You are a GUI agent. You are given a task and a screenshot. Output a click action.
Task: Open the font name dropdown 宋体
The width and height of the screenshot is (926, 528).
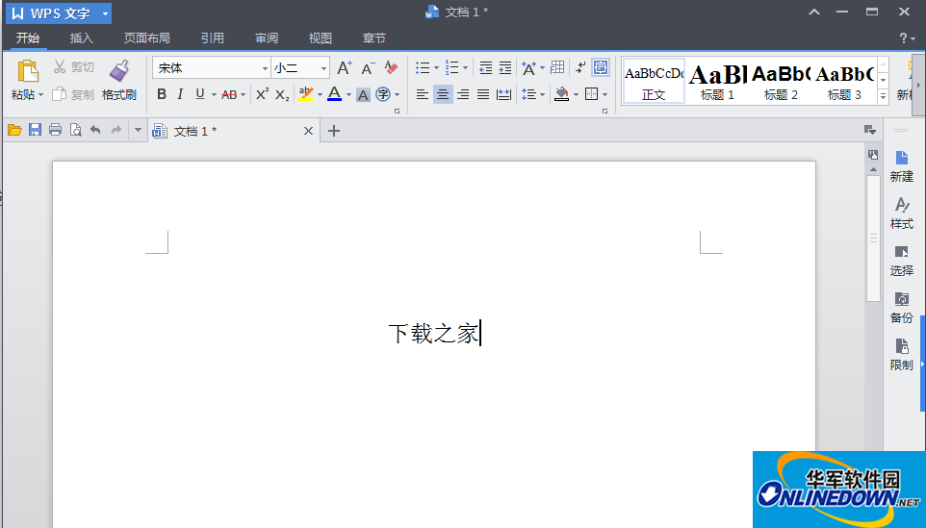click(265, 68)
